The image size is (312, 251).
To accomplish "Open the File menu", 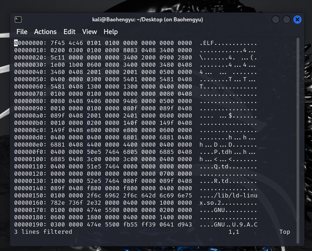I will click(22, 32).
